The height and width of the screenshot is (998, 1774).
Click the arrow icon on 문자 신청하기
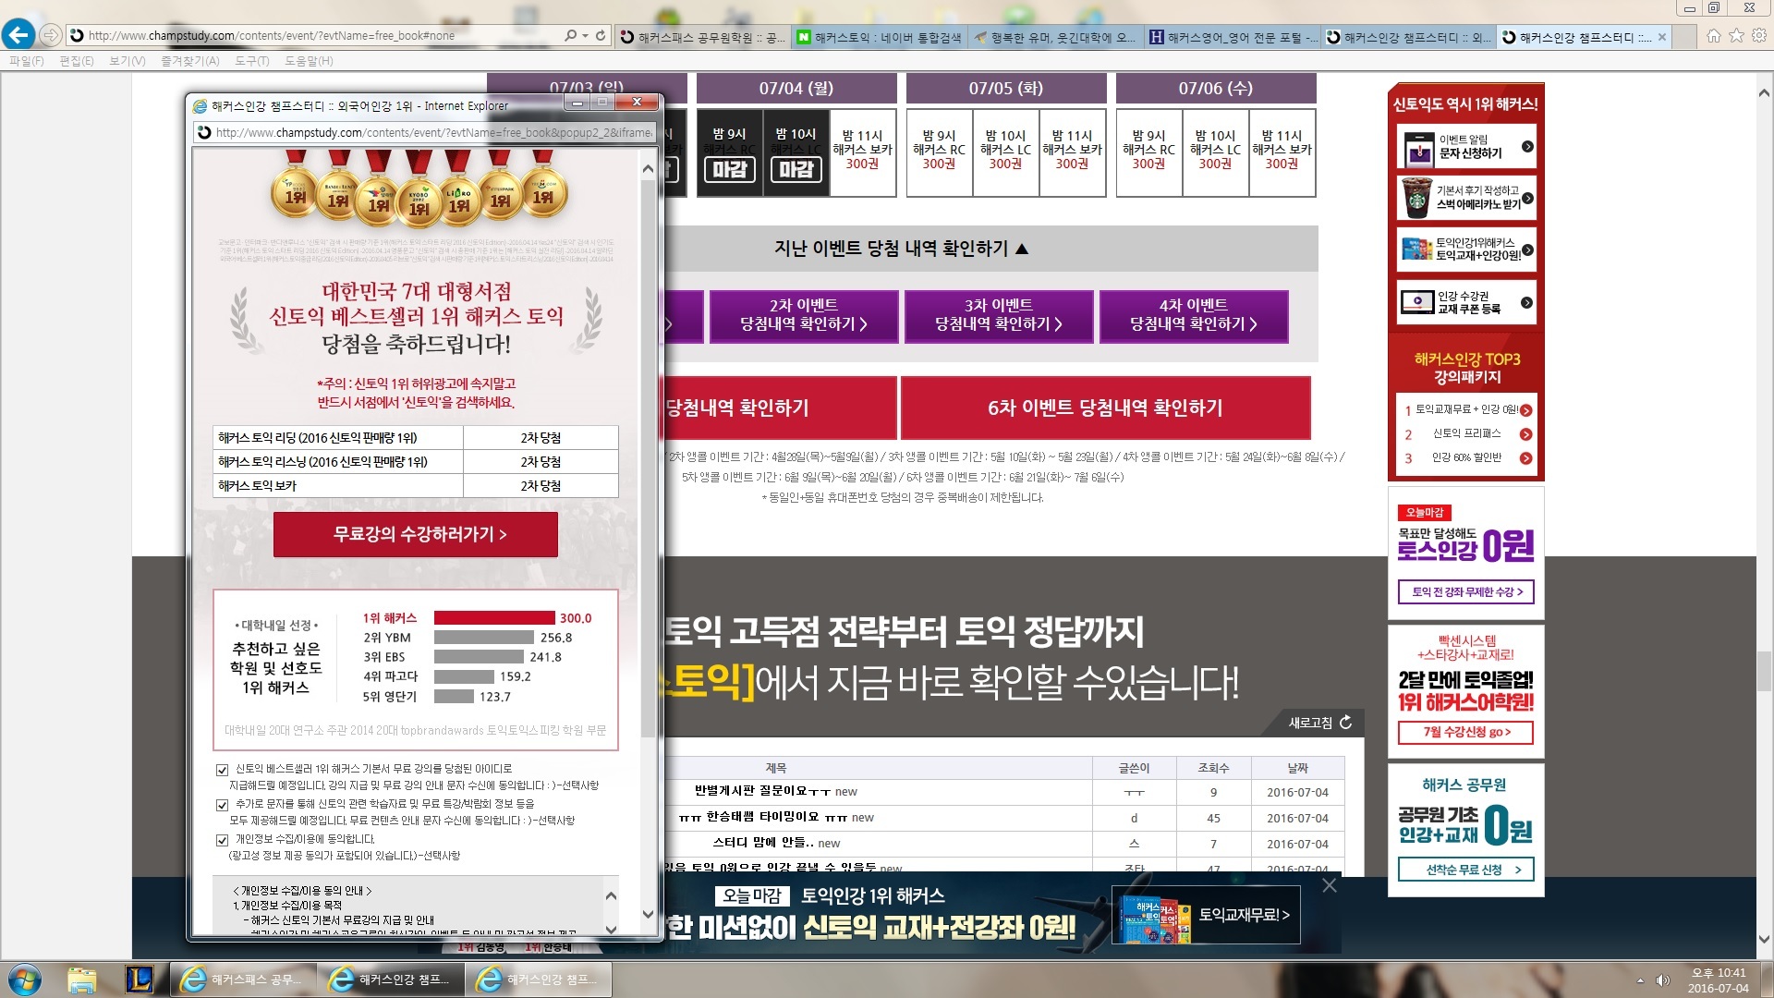tap(1527, 146)
